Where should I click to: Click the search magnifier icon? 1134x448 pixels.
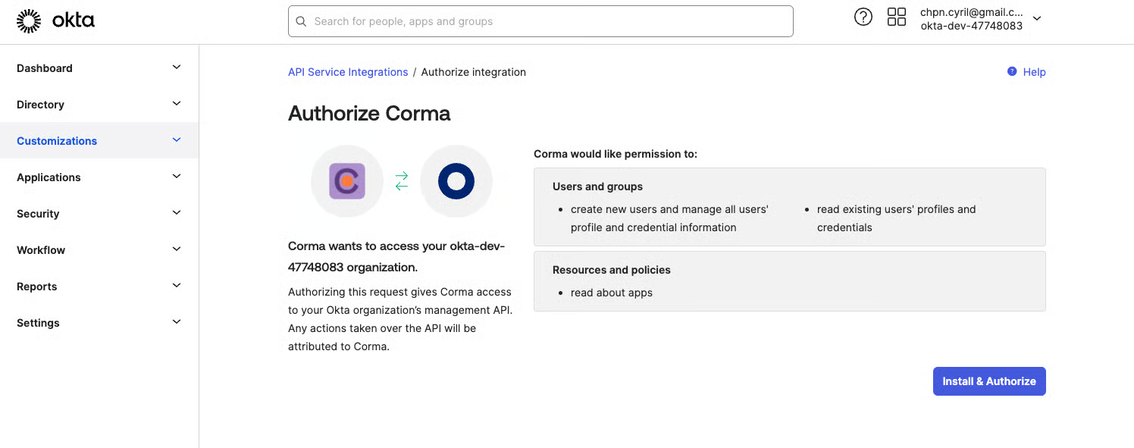click(x=301, y=21)
